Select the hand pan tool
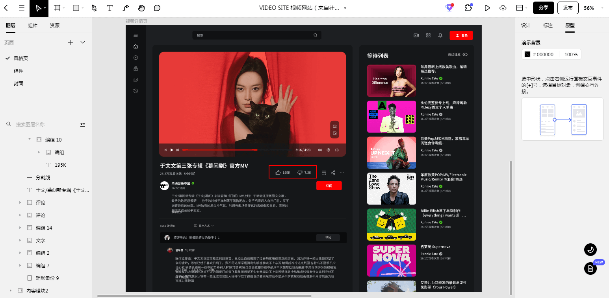609x298 pixels. [x=141, y=8]
